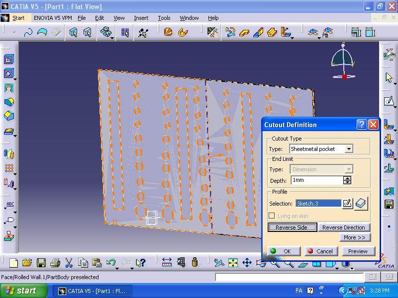Viewport: 398px width, 298px height.
Task: Click the Print icon in bottom toolbar
Action: (55, 263)
